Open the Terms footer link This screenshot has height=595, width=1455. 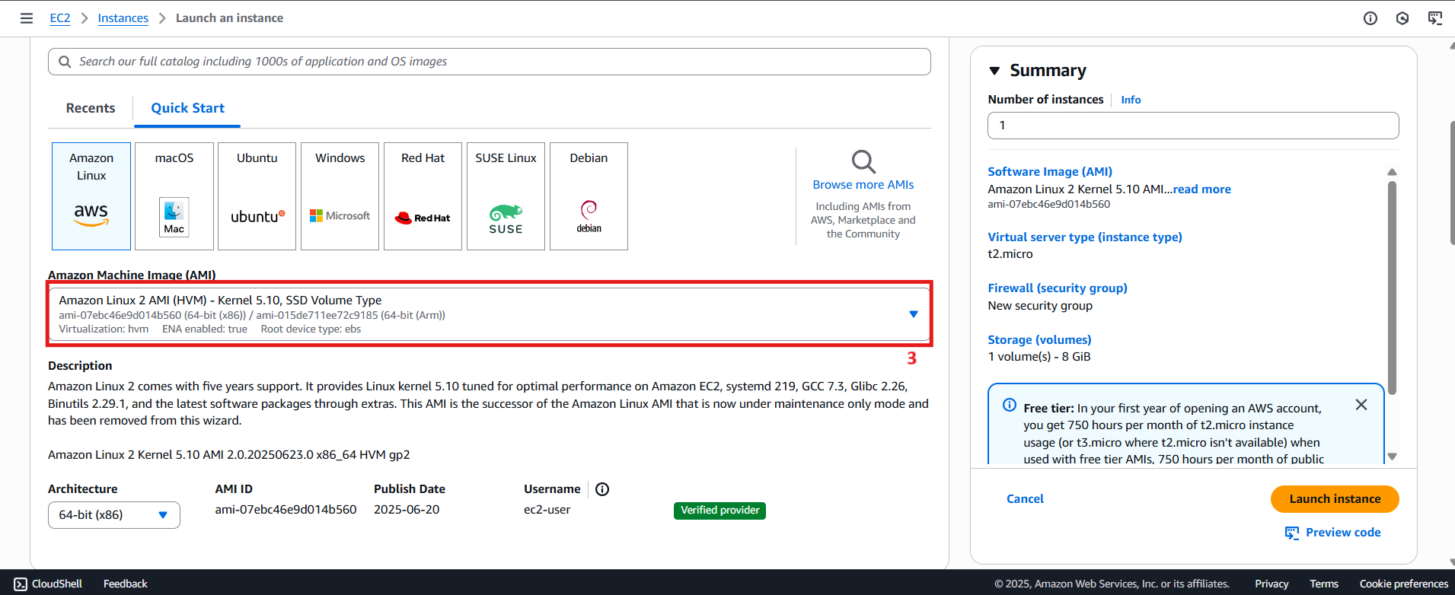1324,584
